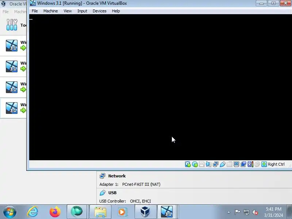292x219 pixels.
Task: Click the greyed floppy disk status icon
Action: [202, 164]
